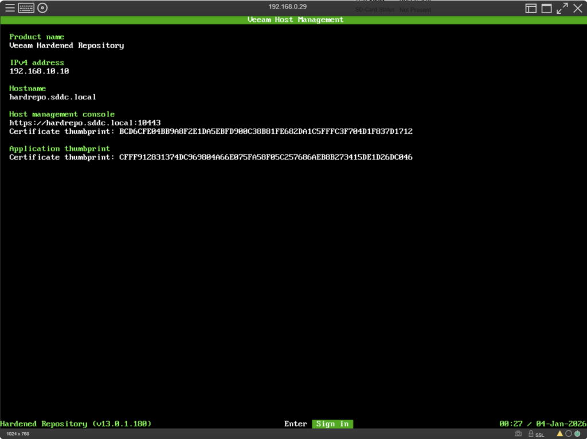Click the IPv4 address 192.168.10.10
Viewport: 587px width, 439px height.
click(x=39, y=71)
